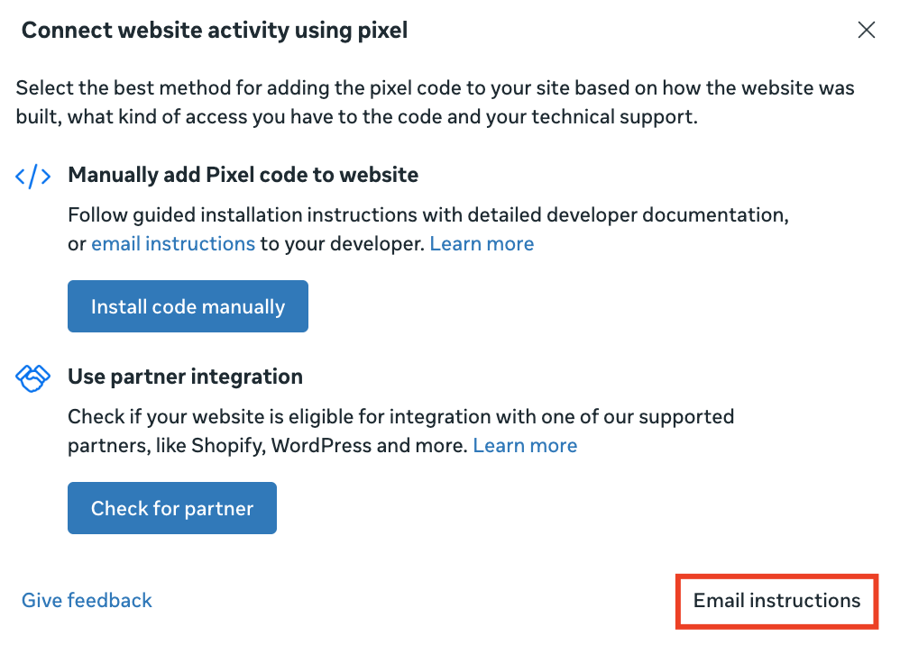Screen dimensions: 900x645
Task: Click the intro paragraph about selecting best method
Action: pos(435,103)
